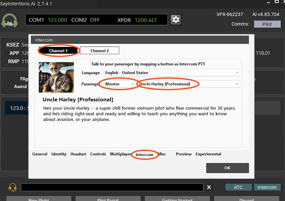Open the Identity tab
The width and height of the screenshot is (285, 201).
point(59,154)
